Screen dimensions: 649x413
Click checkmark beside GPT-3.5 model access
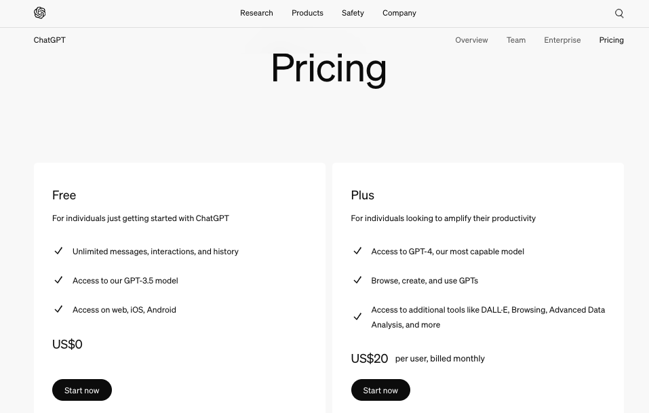click(58, 280)
